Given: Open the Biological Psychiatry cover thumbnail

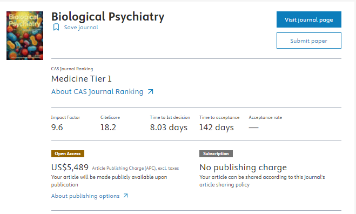Looking at the screenshot, I should tap(25, 36).
